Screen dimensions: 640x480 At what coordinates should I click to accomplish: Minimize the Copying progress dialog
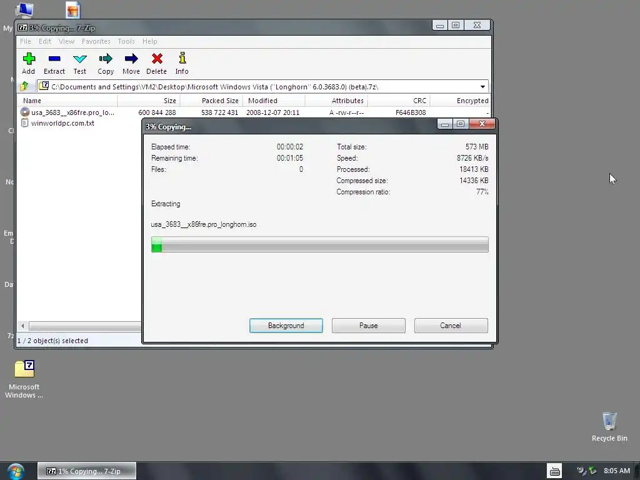coord(445,124)
